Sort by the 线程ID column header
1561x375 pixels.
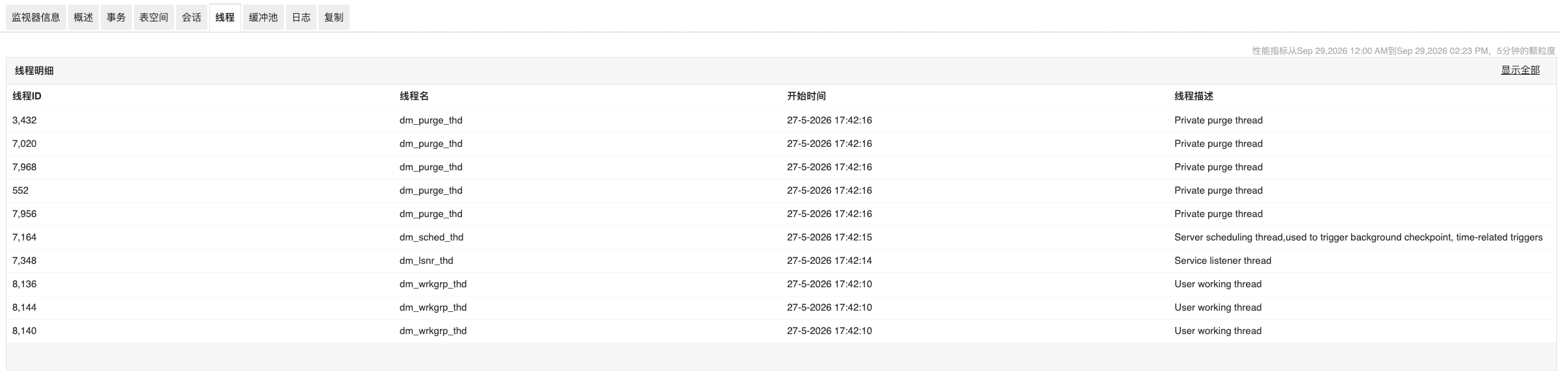pyautogui.click(x=27, y=96)
